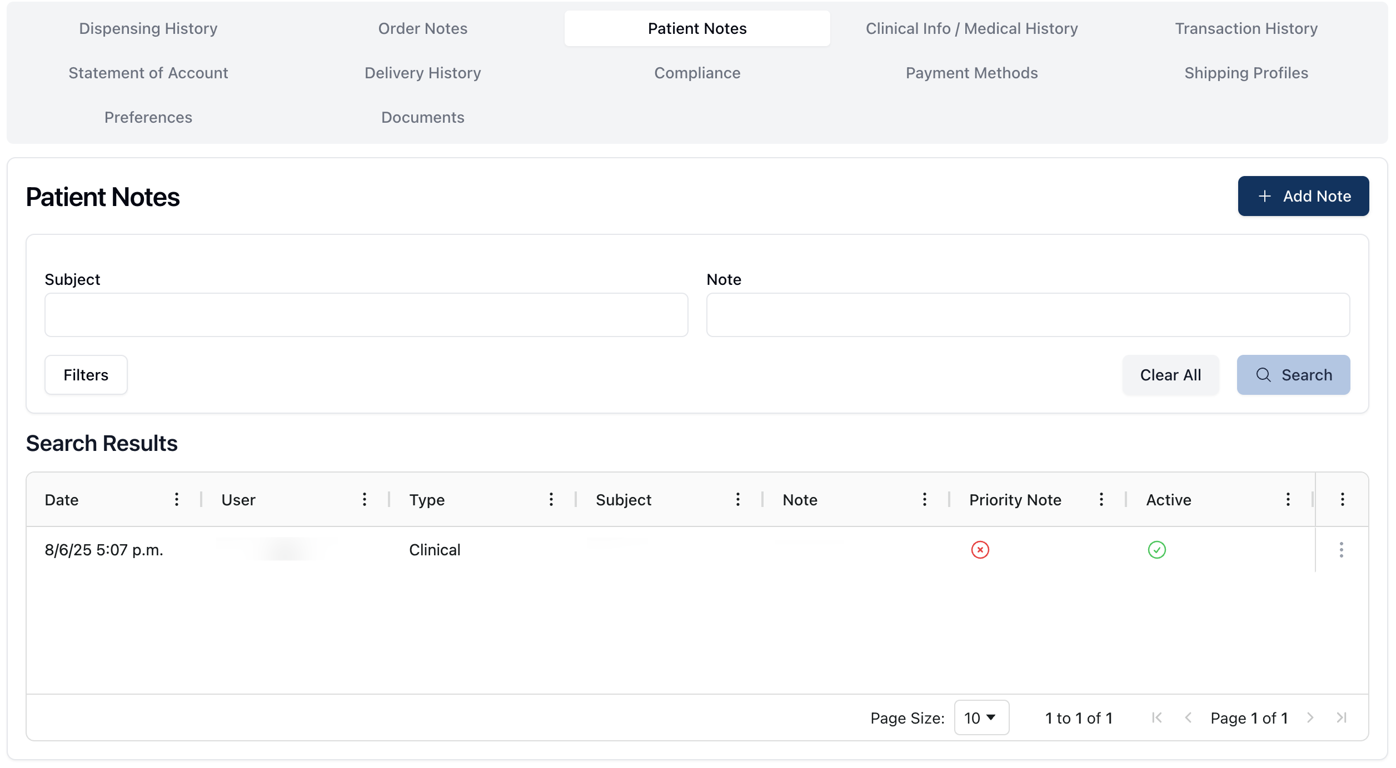1396x768 pixels.
Task: Toggle the priority note indicator on the Clinical note
Action: click(980, 550)
